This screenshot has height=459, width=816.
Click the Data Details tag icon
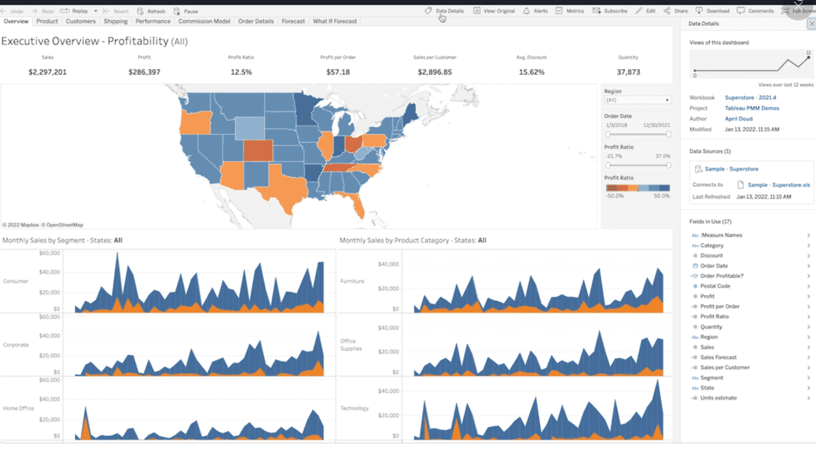coord(428,11)
